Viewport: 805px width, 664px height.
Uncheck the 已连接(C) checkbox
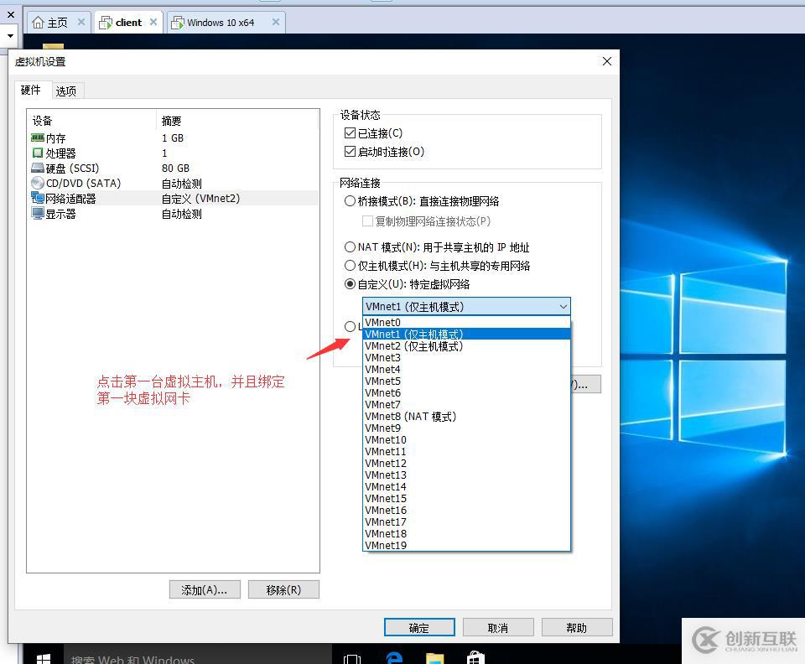[350, 132]
